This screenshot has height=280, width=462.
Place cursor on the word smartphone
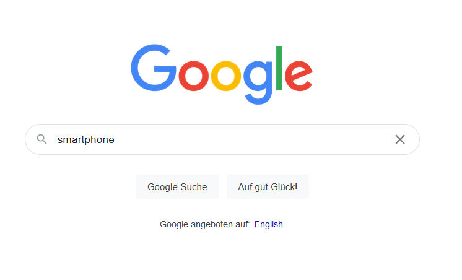(85, 139)
